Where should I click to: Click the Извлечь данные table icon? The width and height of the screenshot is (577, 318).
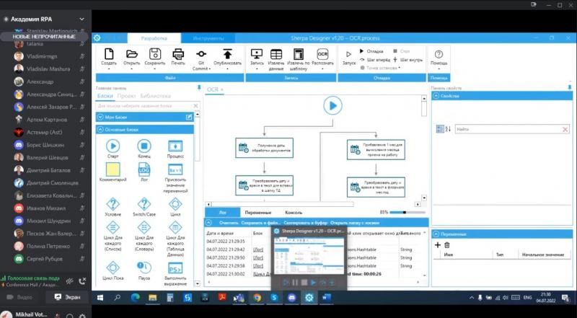(x=276, y=54)
